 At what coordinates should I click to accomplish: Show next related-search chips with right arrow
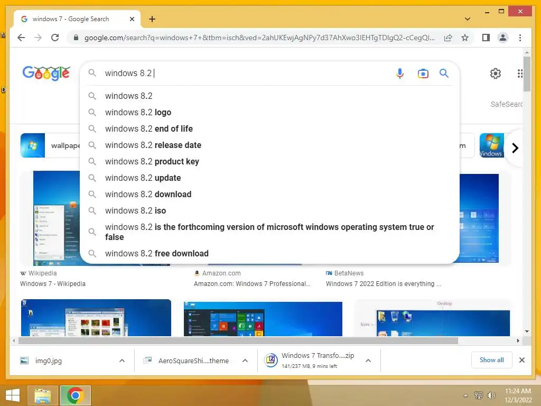(x=515, y=148)
